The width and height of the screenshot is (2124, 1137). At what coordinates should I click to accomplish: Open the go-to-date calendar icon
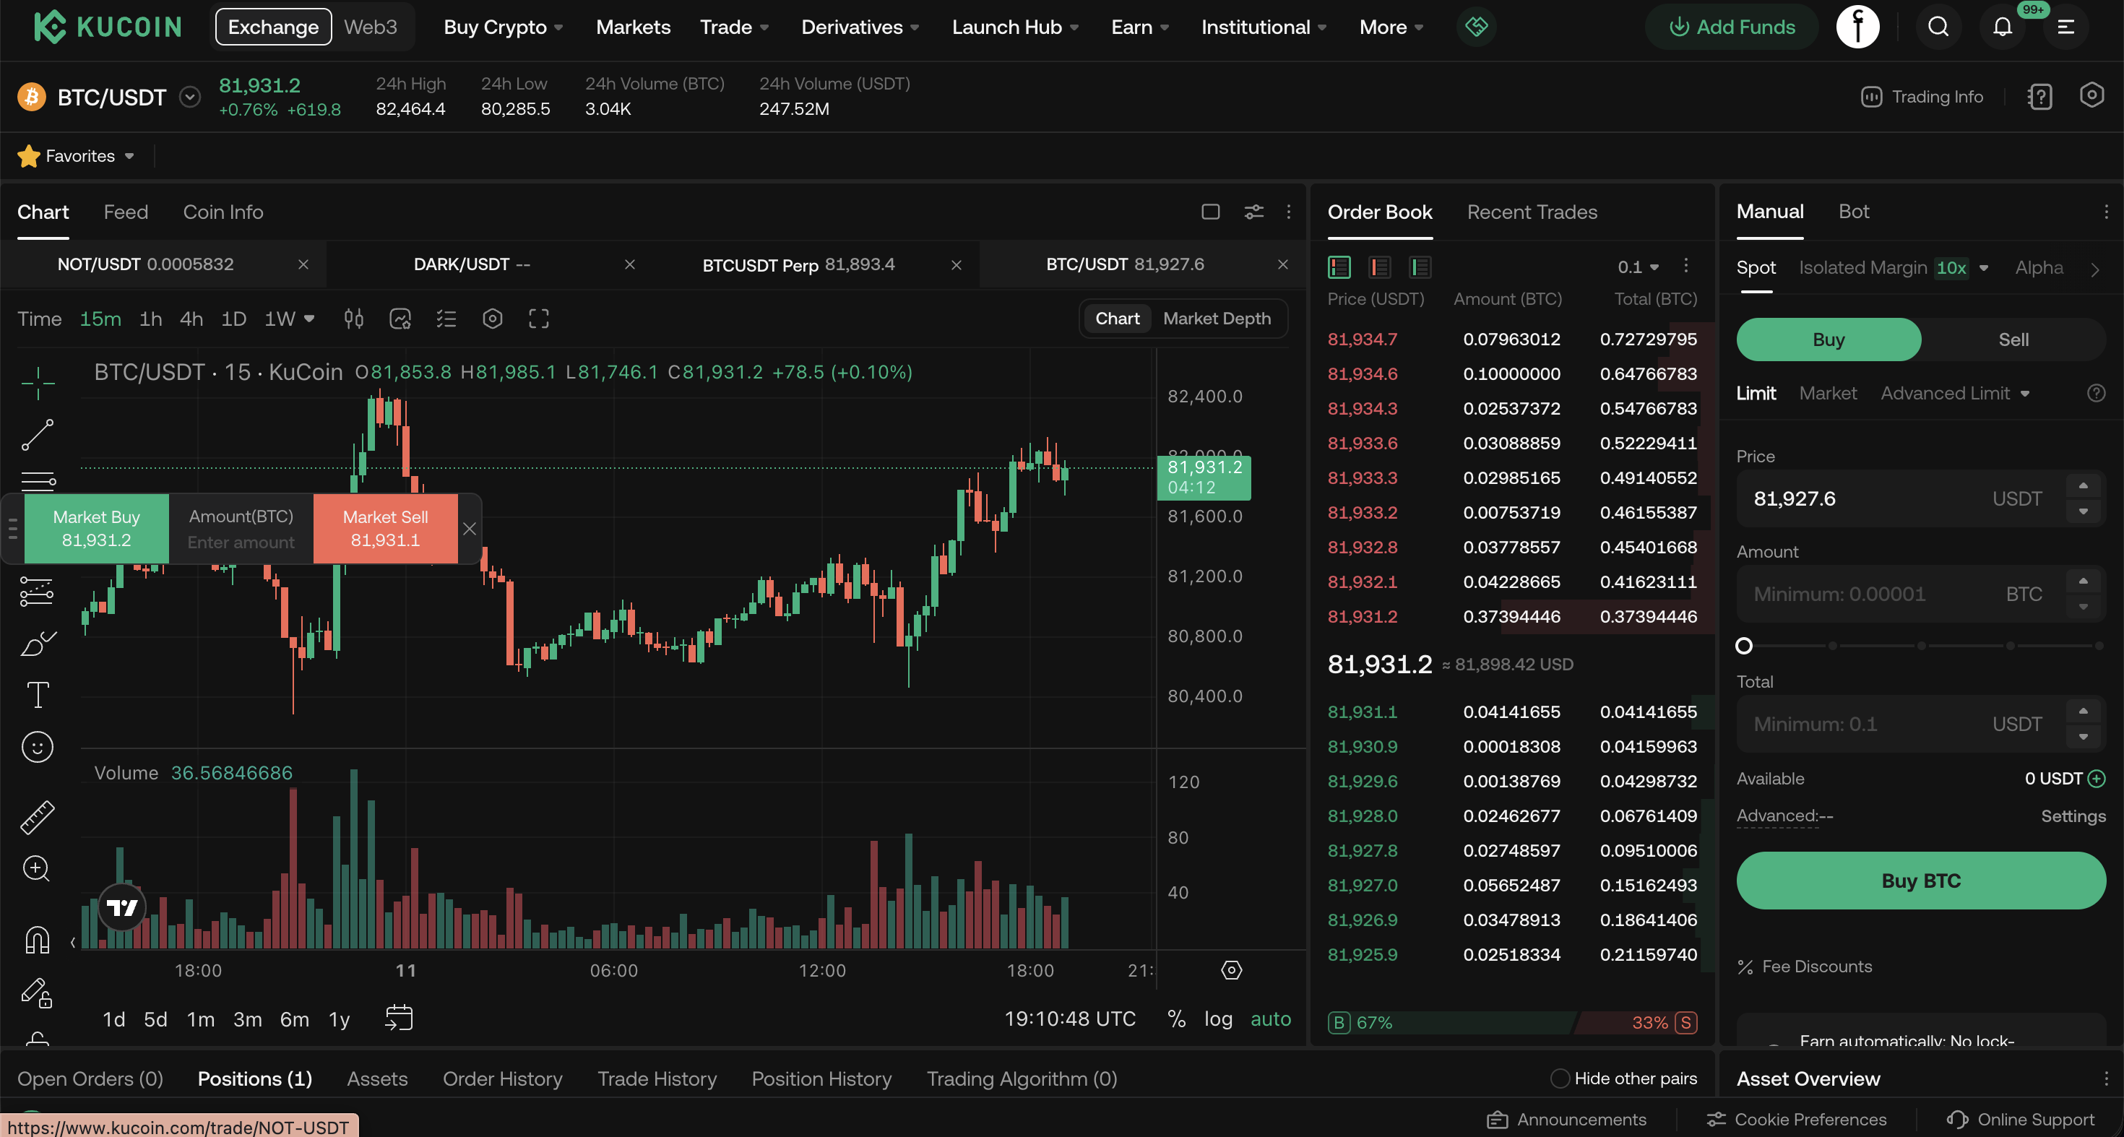coord(398,1019)
